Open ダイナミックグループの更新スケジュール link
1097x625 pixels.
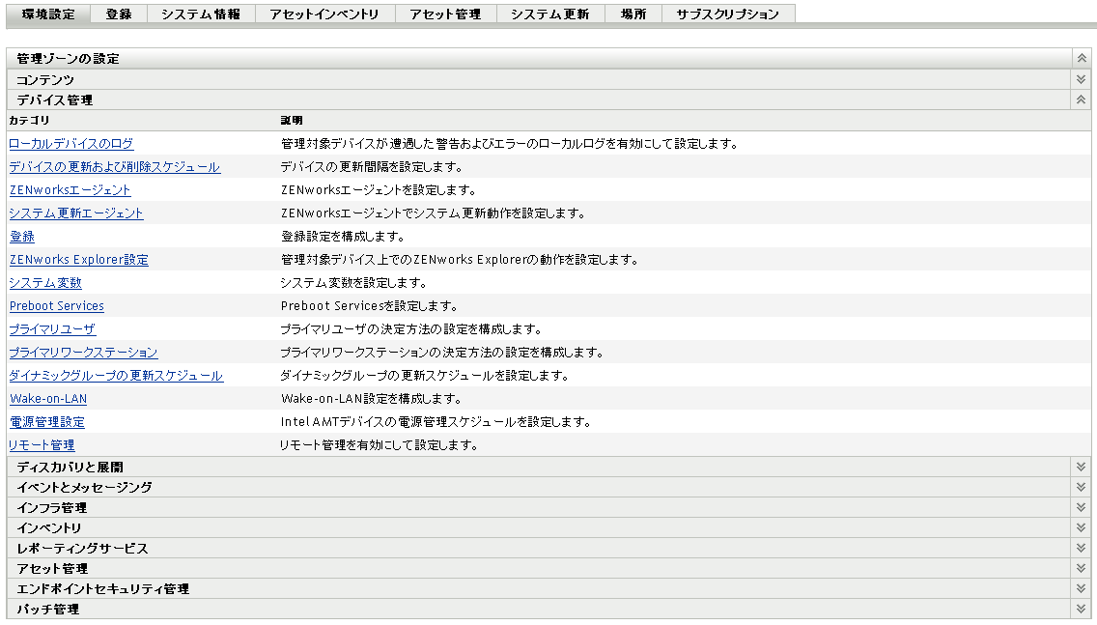(116, 375)
